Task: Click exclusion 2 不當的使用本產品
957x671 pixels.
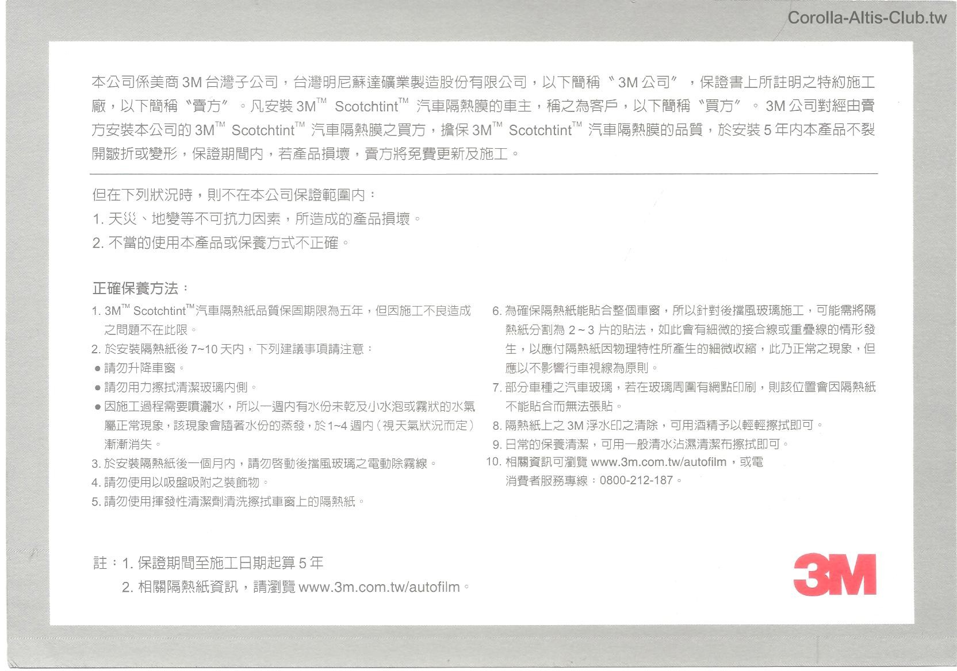Action: click(221, 243)
